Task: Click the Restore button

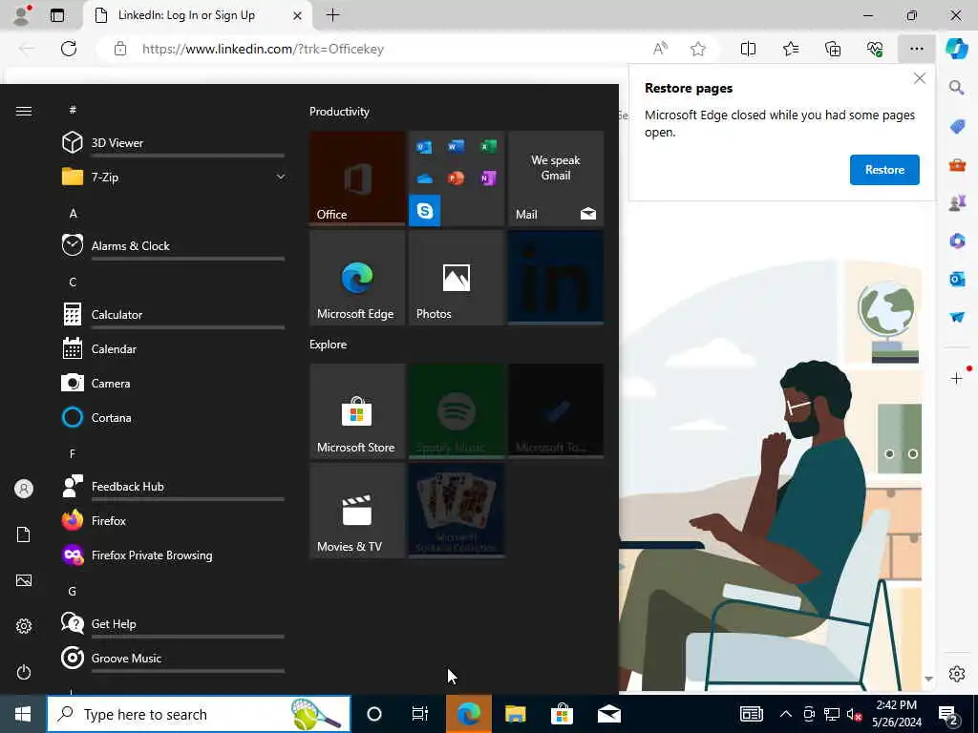Action: [x=884, y=170]
